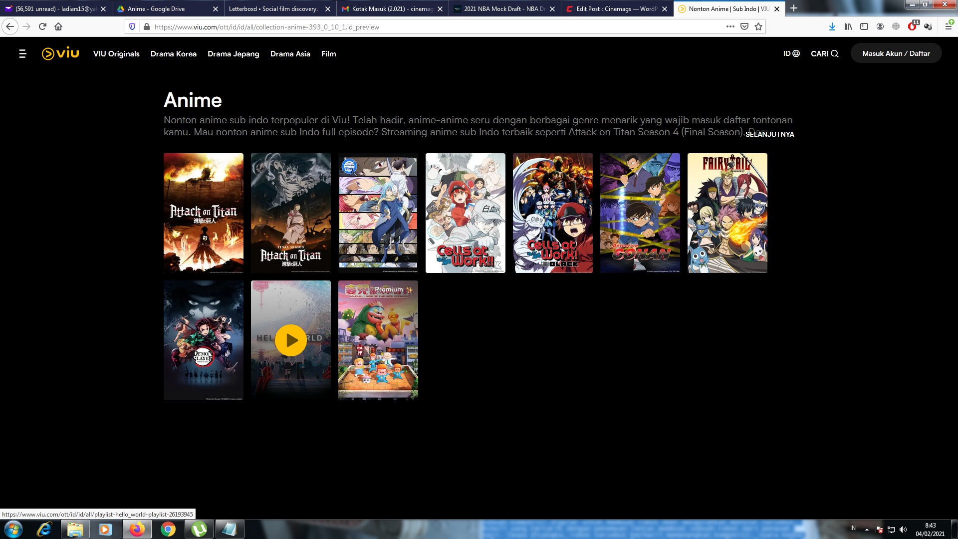Open the Premium McDull poster

(x=378, y=340)
